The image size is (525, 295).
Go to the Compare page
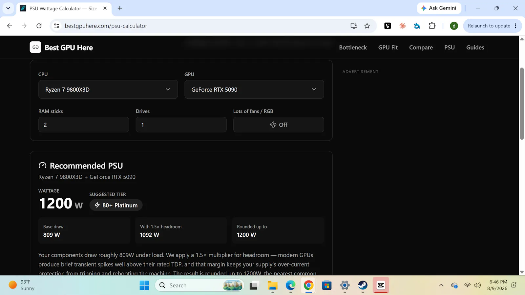(x=421, y=48)
